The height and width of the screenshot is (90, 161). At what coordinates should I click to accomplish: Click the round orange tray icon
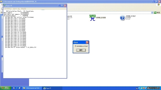[x=144, y=88]
